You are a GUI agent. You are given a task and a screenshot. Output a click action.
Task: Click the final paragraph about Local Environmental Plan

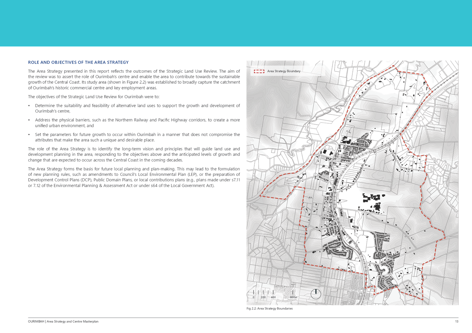(x=134, y=177)
